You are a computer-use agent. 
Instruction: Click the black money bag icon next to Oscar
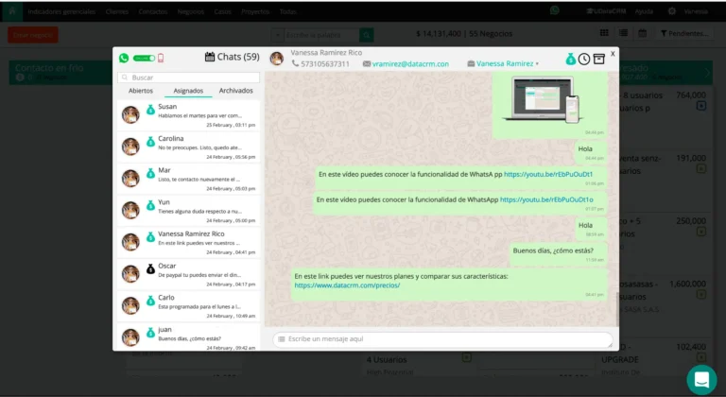click(150, 268)
